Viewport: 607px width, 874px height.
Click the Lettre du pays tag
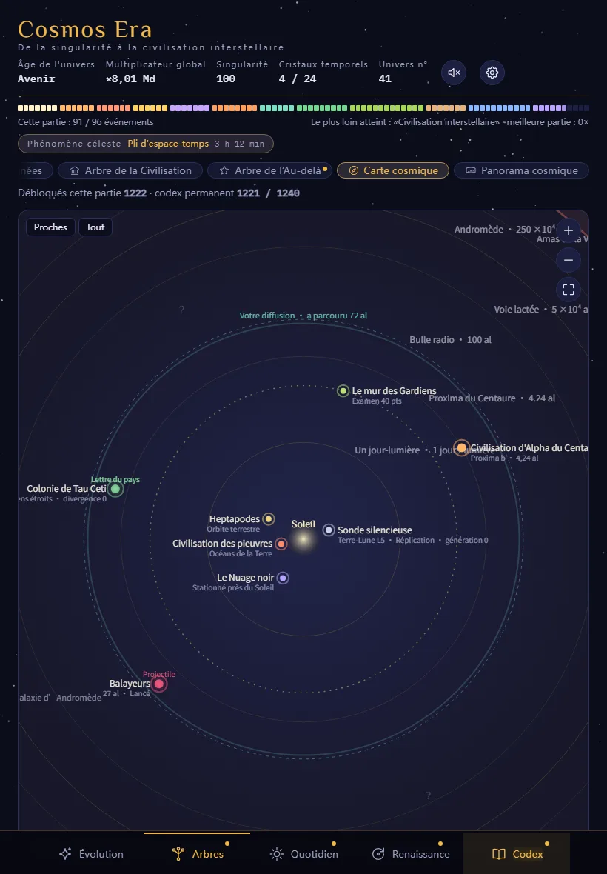pyautogui.click(x=115, y=479)
